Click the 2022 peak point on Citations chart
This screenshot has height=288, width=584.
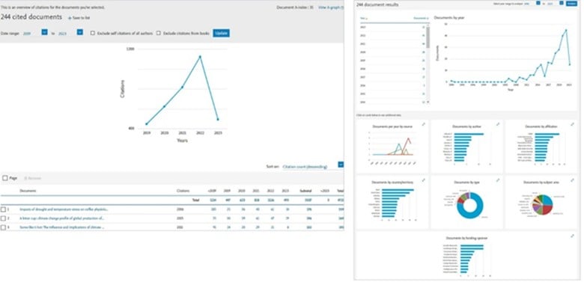[200, 57]
